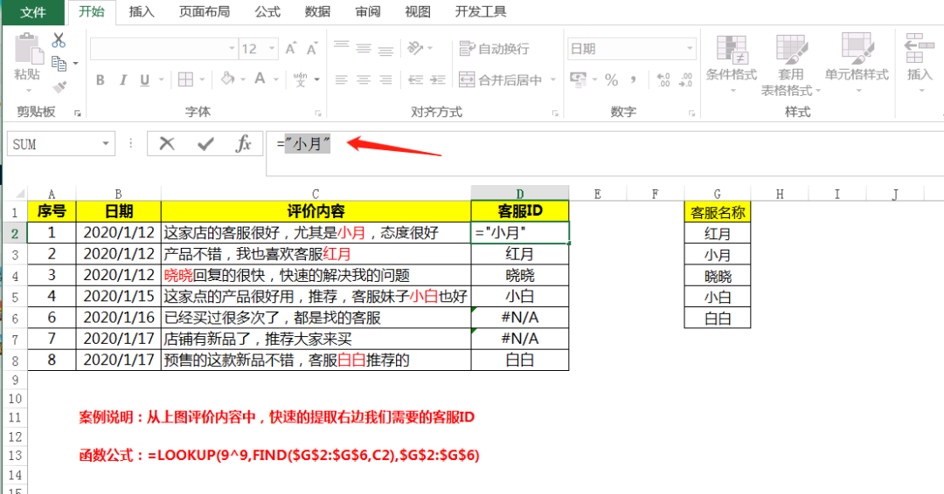This screenshot has height=494, width=944.
Task: Click the increase font size icon
Action: pyautogui.click(x=291, y=49)
